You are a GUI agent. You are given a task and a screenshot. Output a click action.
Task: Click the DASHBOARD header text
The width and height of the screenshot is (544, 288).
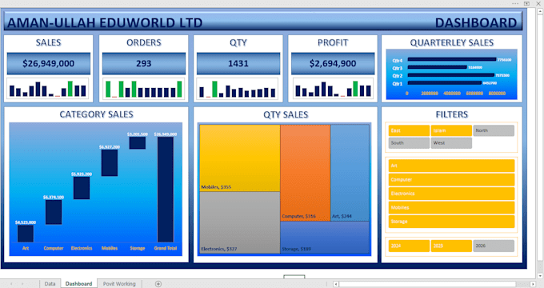[x=476, y=23]
